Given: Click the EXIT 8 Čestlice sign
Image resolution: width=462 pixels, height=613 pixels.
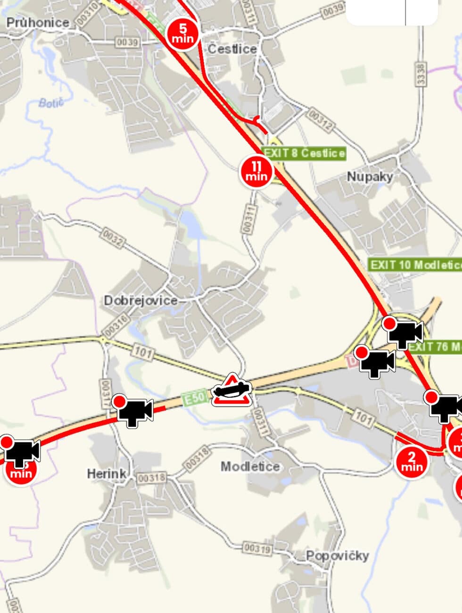Looking at the screenshot, I should click(x=304, y=153).
